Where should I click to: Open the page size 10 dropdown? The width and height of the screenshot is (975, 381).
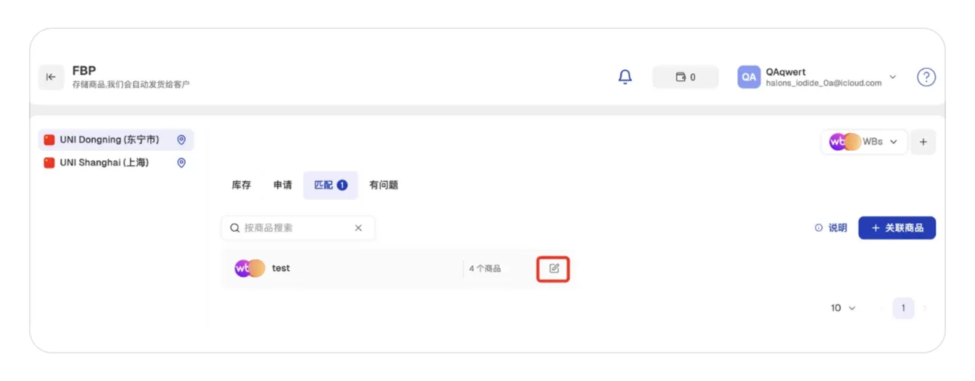pos(843,309)
